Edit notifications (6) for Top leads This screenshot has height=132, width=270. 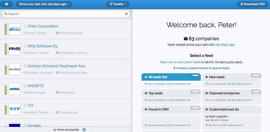point(178,100)
